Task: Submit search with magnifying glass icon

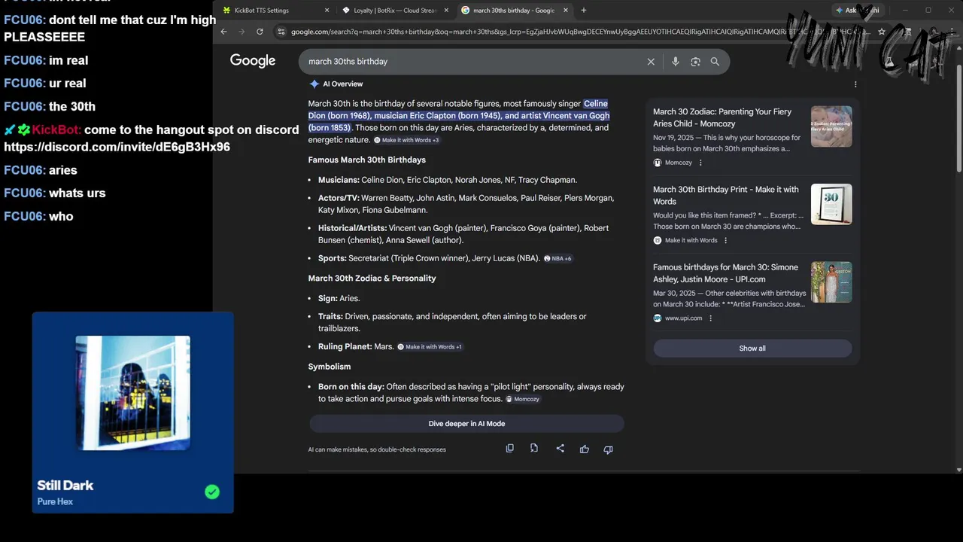Action: click(x=715, y=62)
